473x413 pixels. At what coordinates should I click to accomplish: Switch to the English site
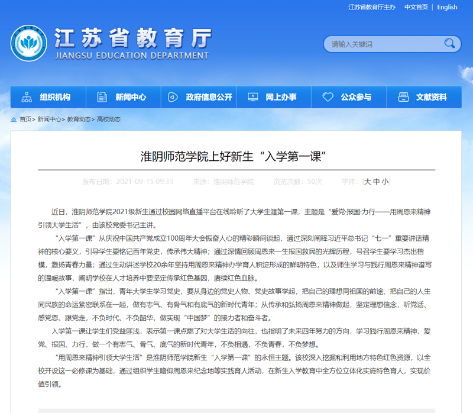(447, 7)
